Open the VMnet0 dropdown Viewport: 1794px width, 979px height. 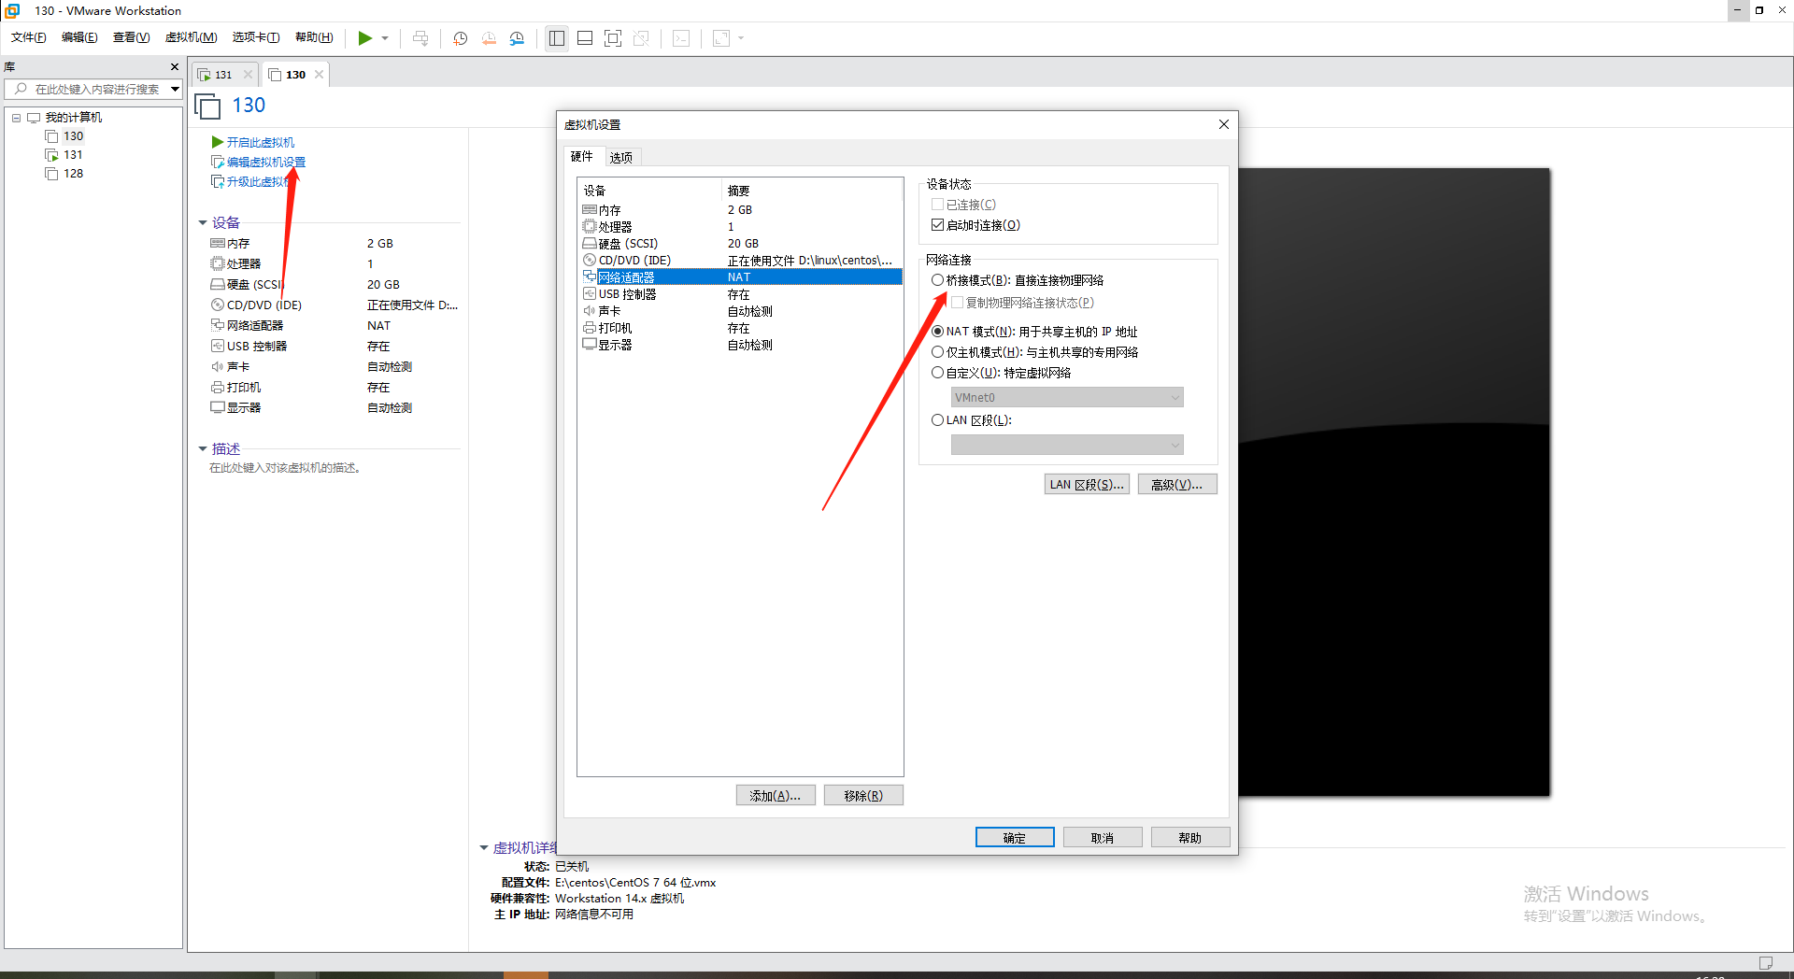pyautogui.click(x=1067, y=398)
